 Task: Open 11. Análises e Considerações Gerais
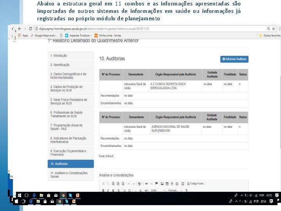[71, 175]
